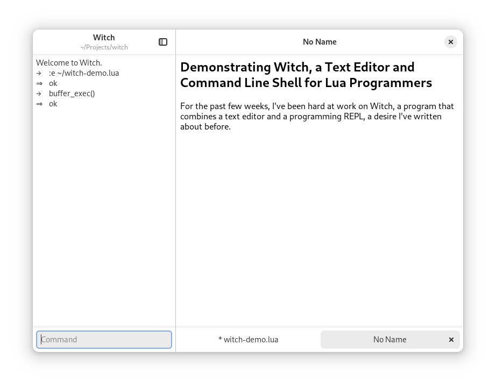Focus the Command input field

(x=104, y=340)
